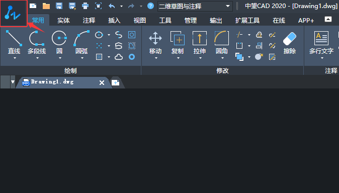339x193 pixels.
Task: Expand the 多段线 dropdown arrow
Action: coord(37,58)
